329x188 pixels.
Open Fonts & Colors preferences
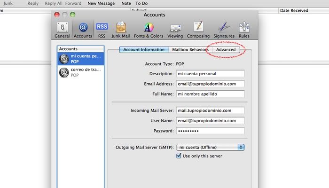pyautogui.click(x=149, y=30)
